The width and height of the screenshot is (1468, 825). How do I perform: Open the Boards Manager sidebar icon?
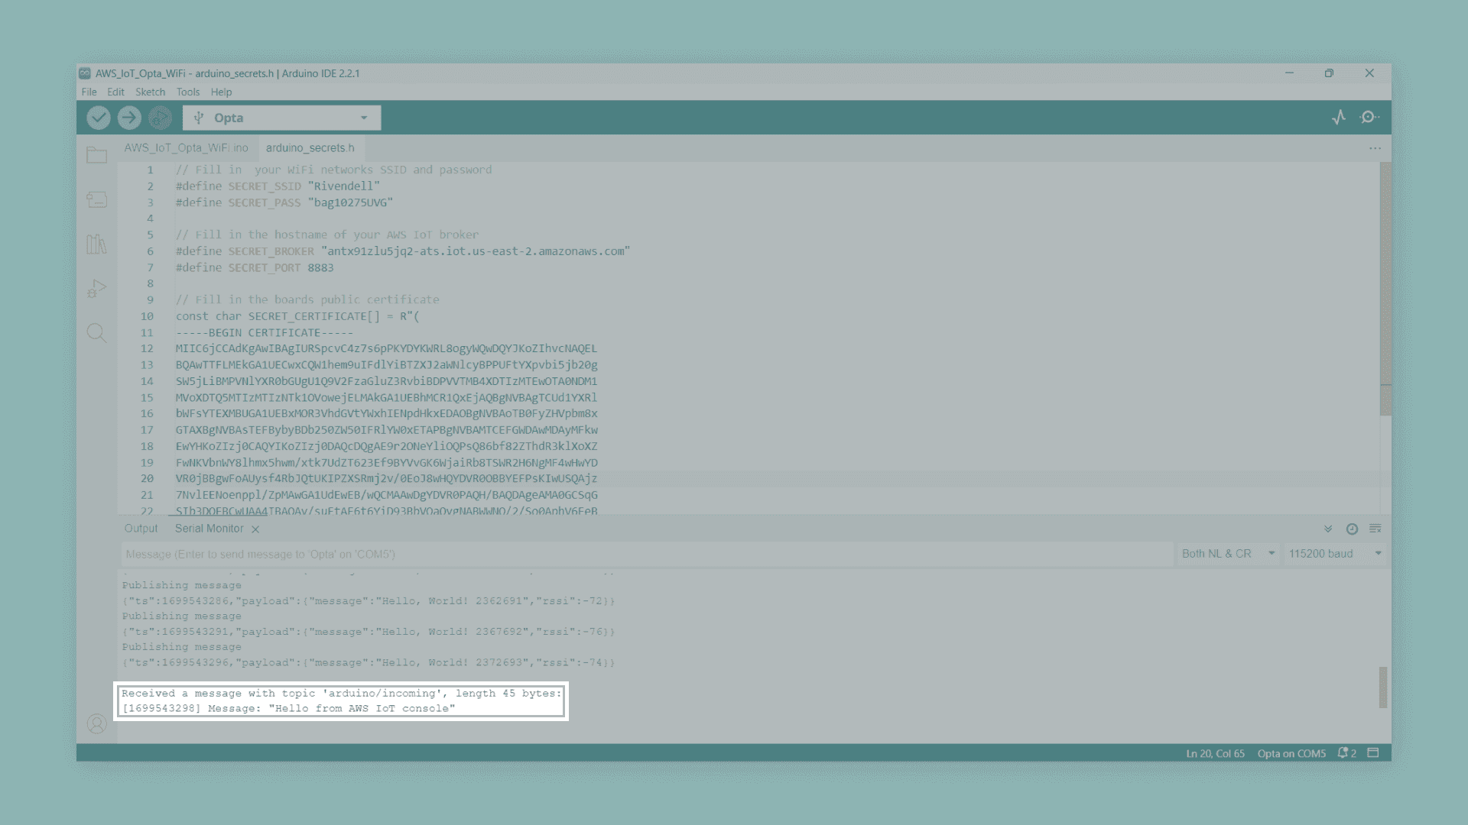click(96, 199)
